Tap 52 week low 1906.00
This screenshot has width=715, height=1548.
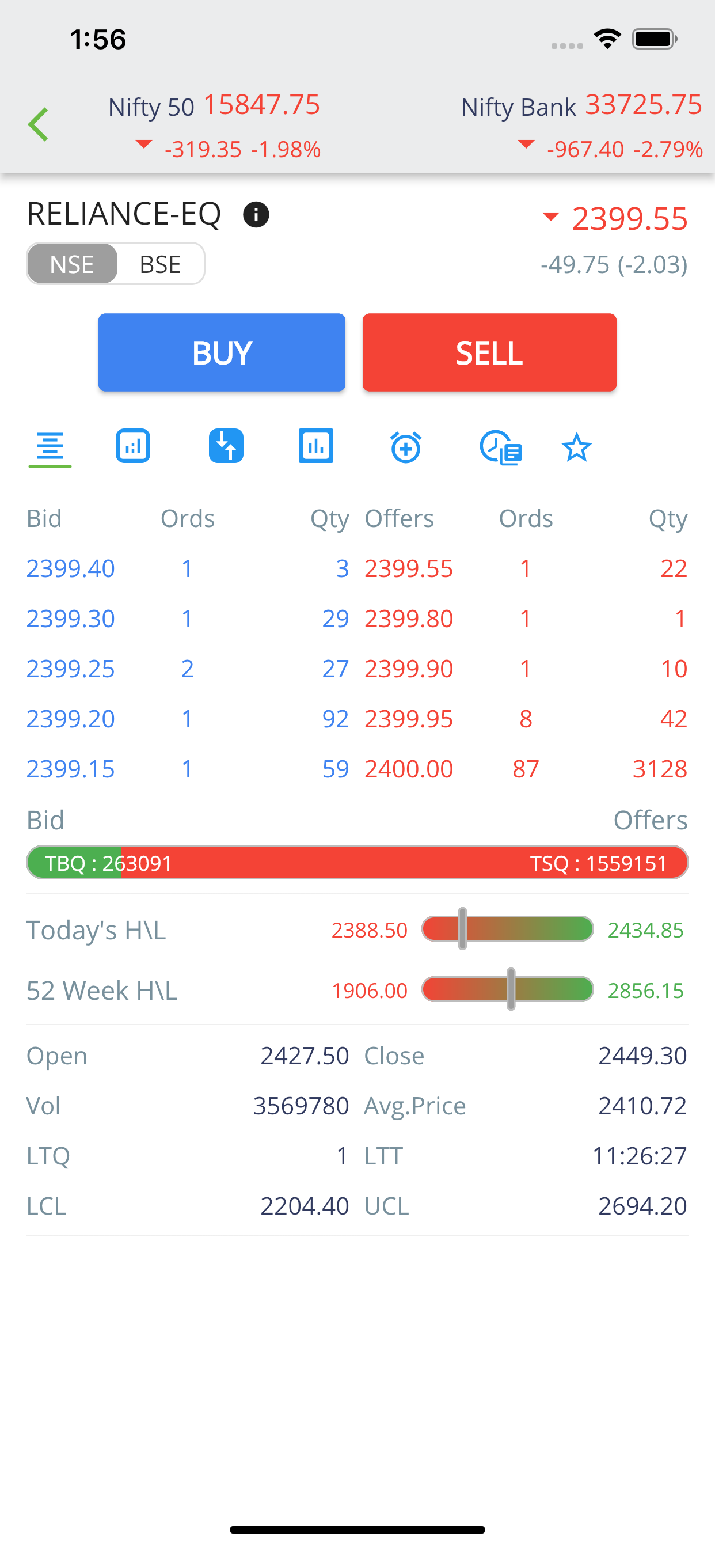(370, 991)
